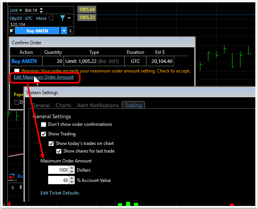
Task: Check the maximum order warning checkbox
Action: pyautogui.click(x=17, y=71)
